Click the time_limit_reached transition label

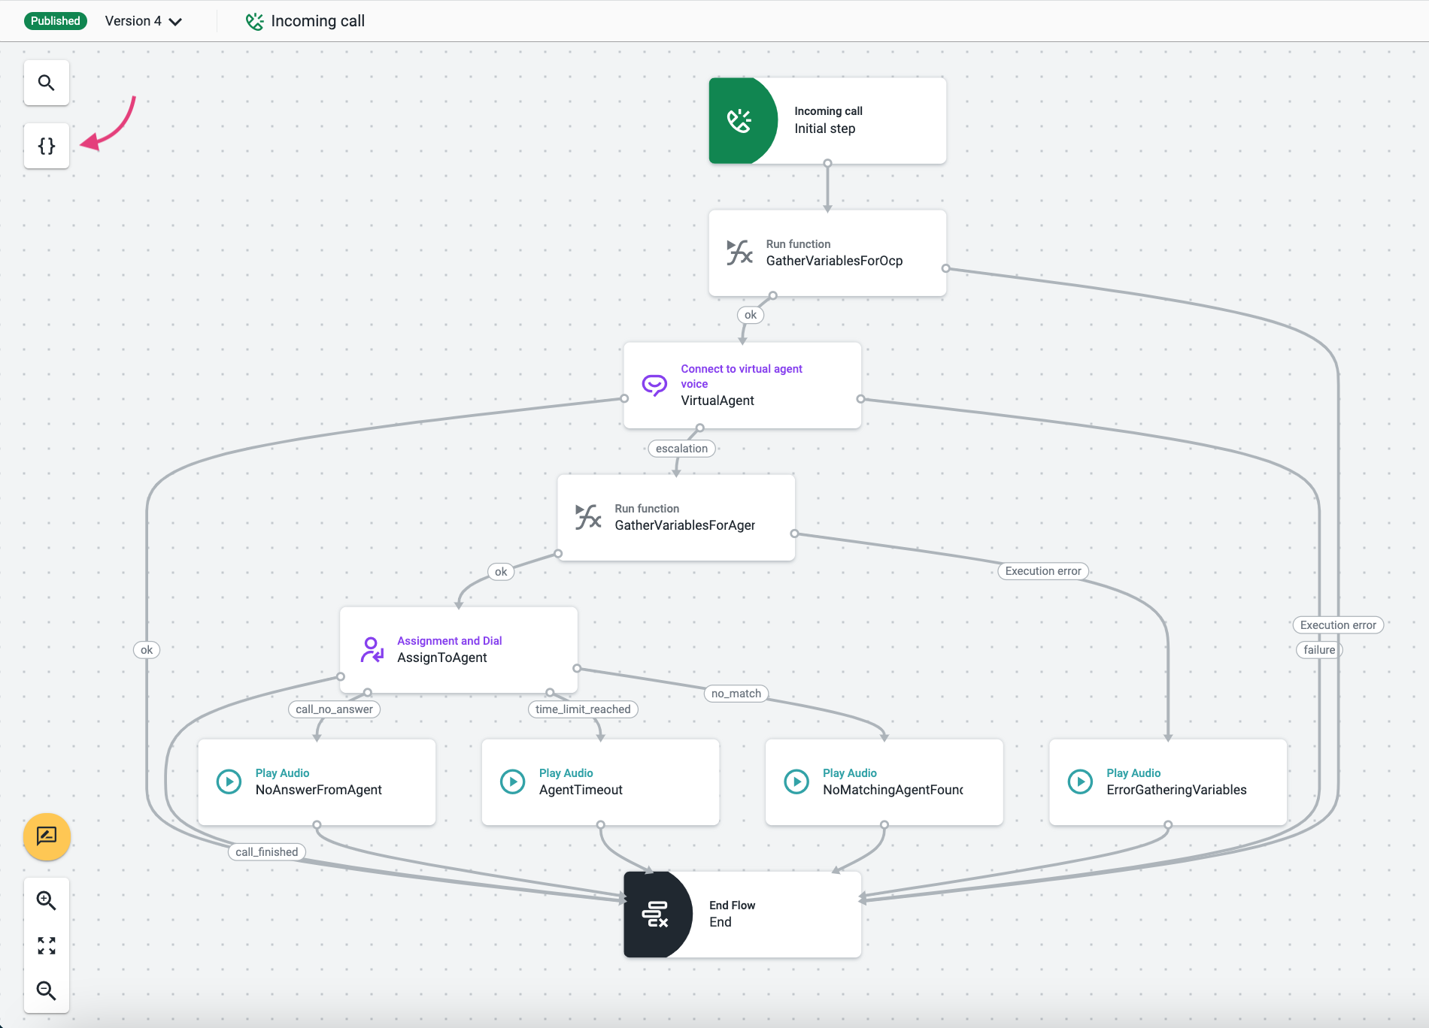click(583, 709)
